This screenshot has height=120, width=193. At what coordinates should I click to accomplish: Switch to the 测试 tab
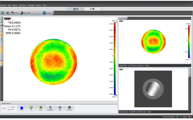[x=76, y=9]
